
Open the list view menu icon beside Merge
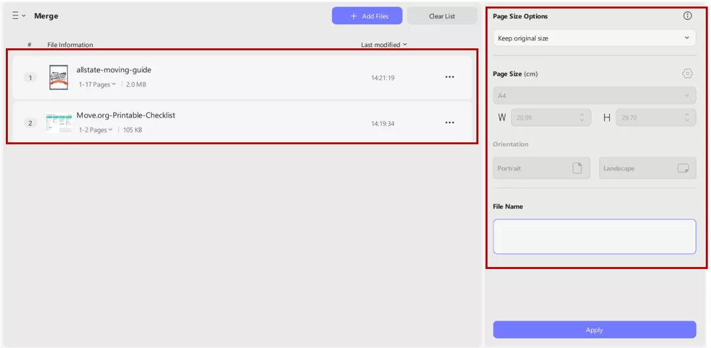tap(18, 16)
